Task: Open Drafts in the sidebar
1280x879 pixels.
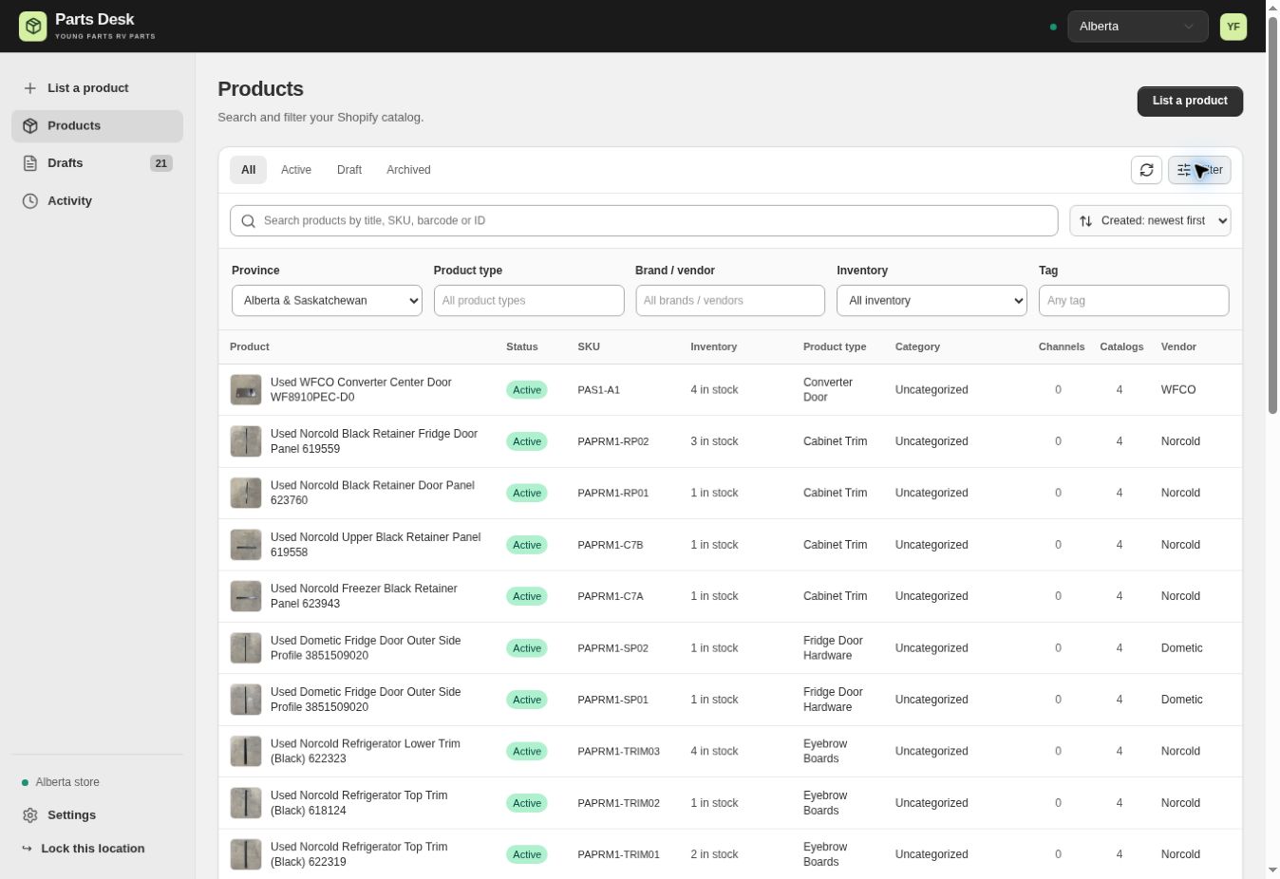Action: coord(97,163)
